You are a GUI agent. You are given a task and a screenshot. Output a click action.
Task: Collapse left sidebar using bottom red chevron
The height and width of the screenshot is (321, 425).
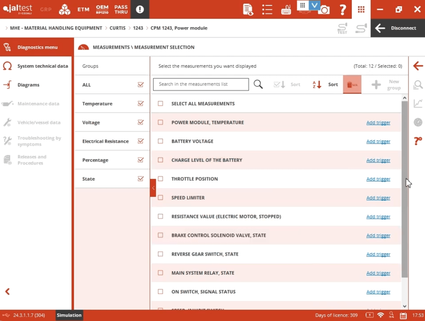(7, 292)
